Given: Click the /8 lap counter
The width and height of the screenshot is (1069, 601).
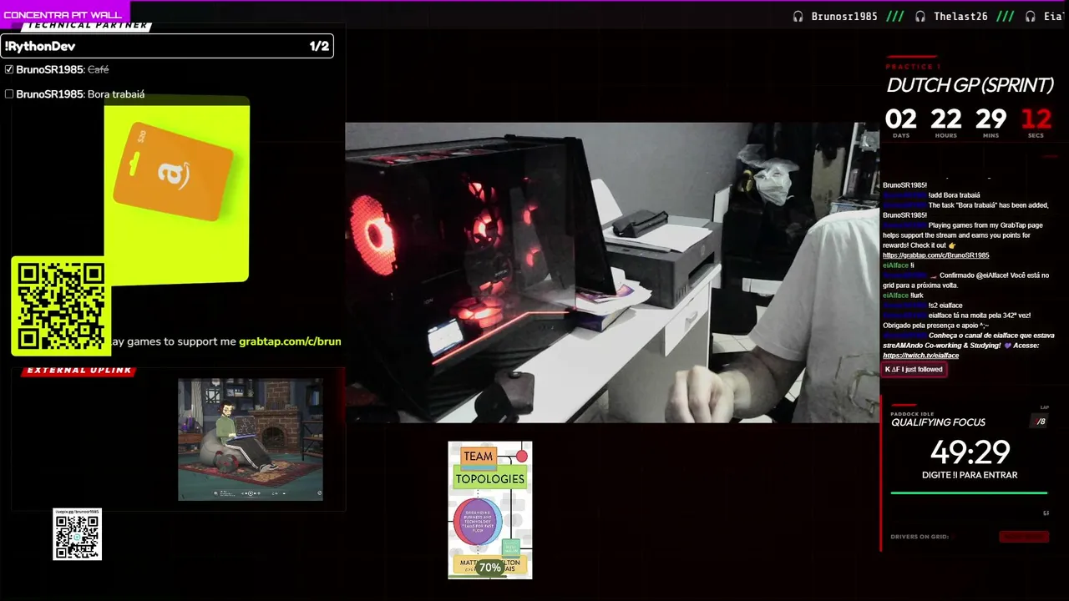Looking at the screenshot, I should pyautogui.click(x=1041, y=422).
